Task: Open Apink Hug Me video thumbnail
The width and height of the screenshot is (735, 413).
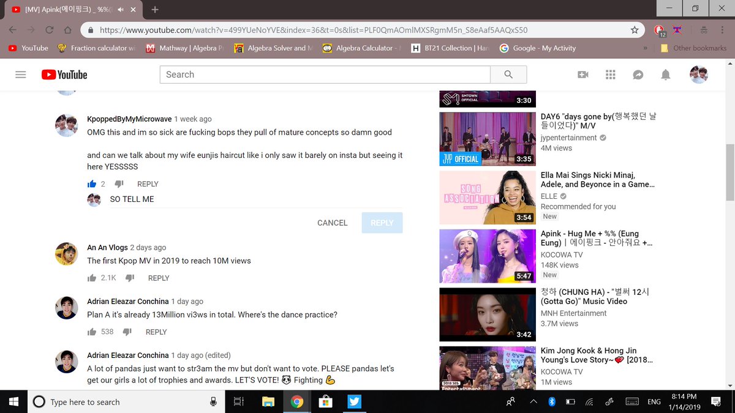Action: click(x=488, y=256)
